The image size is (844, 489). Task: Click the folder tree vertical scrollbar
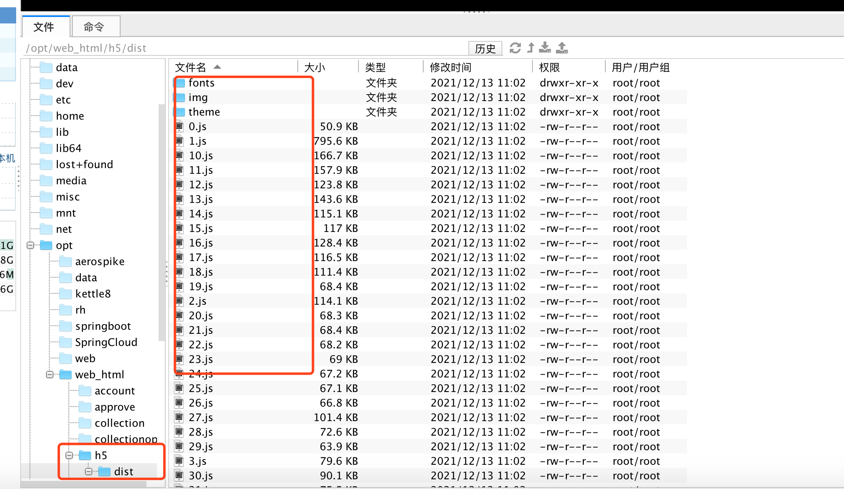(162, 222)
